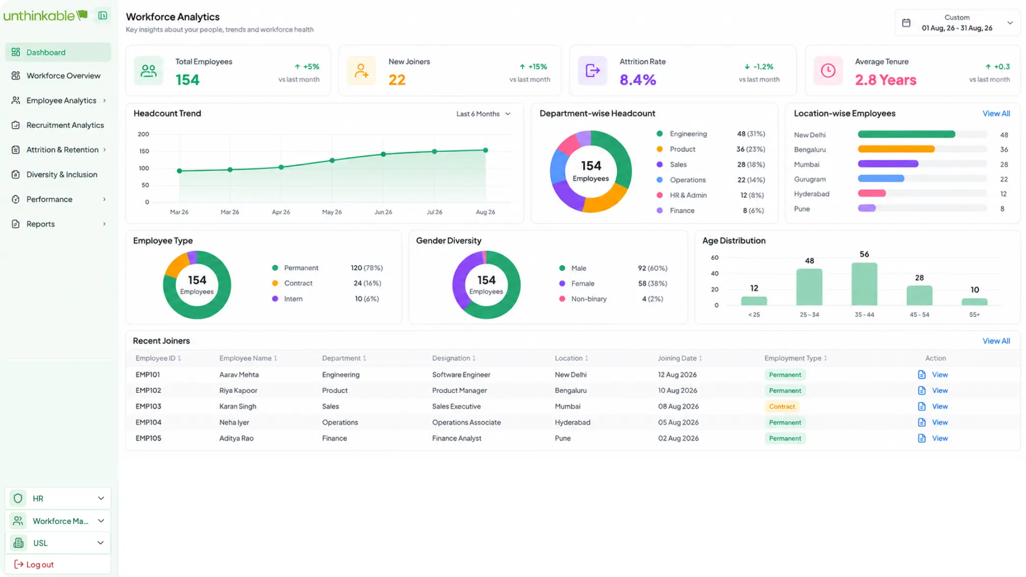
Task: Click the Log out arrow icon
Action: point(19,564)
